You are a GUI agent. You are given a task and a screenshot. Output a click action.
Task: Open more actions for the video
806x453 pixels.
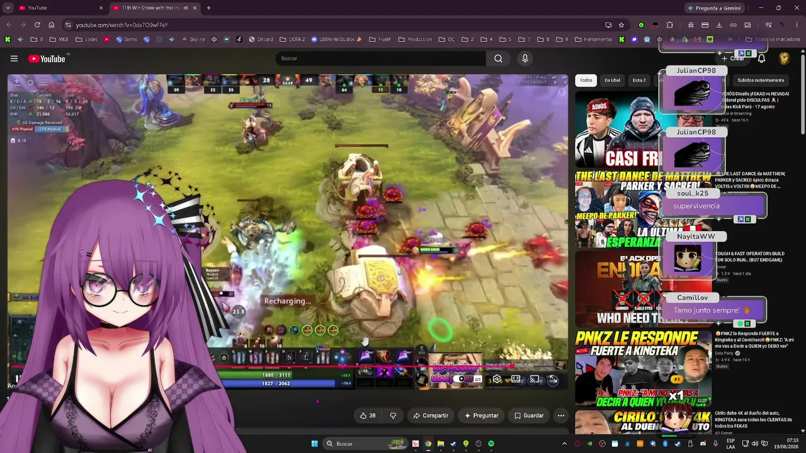pos(561,415)
